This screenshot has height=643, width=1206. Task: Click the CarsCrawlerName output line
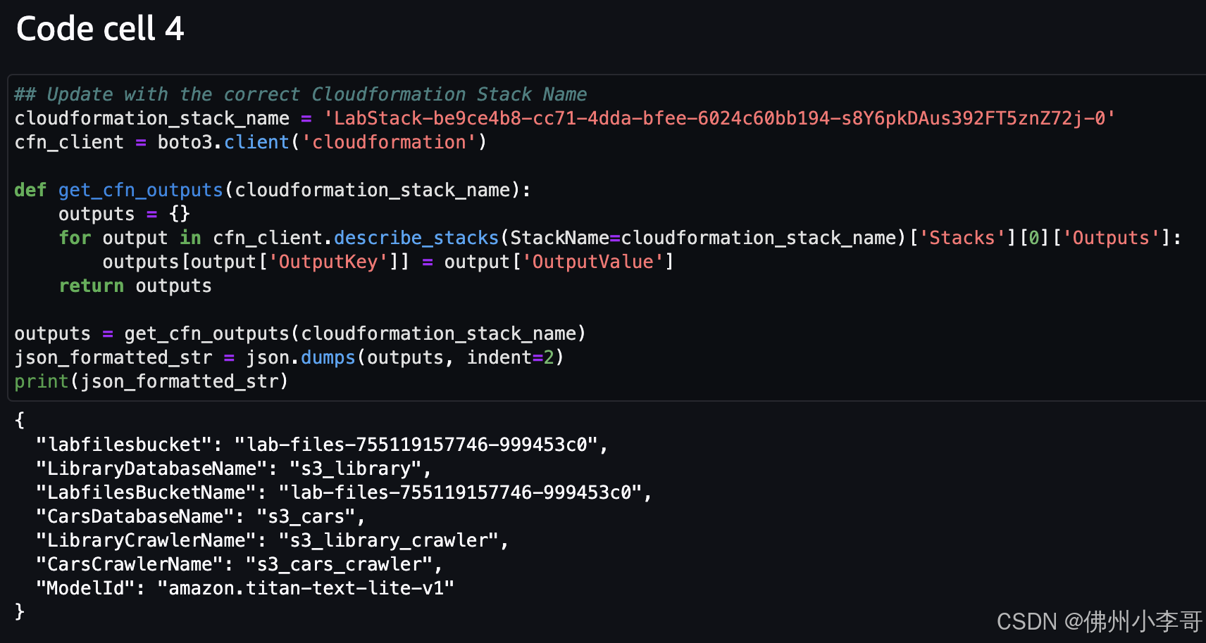click(240, 564)
